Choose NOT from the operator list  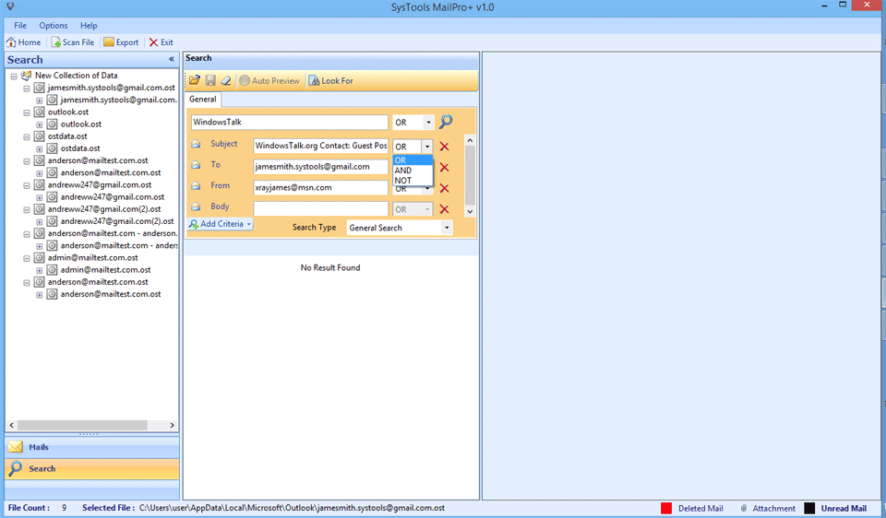tap(413, 181)
